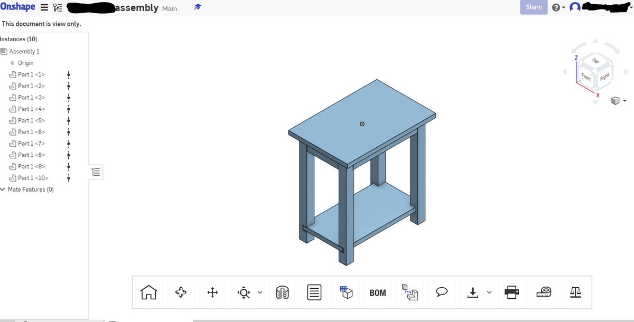
Task: Click the cube with blue grid icon
Action: pyautogui.click(x=346, y=292)
